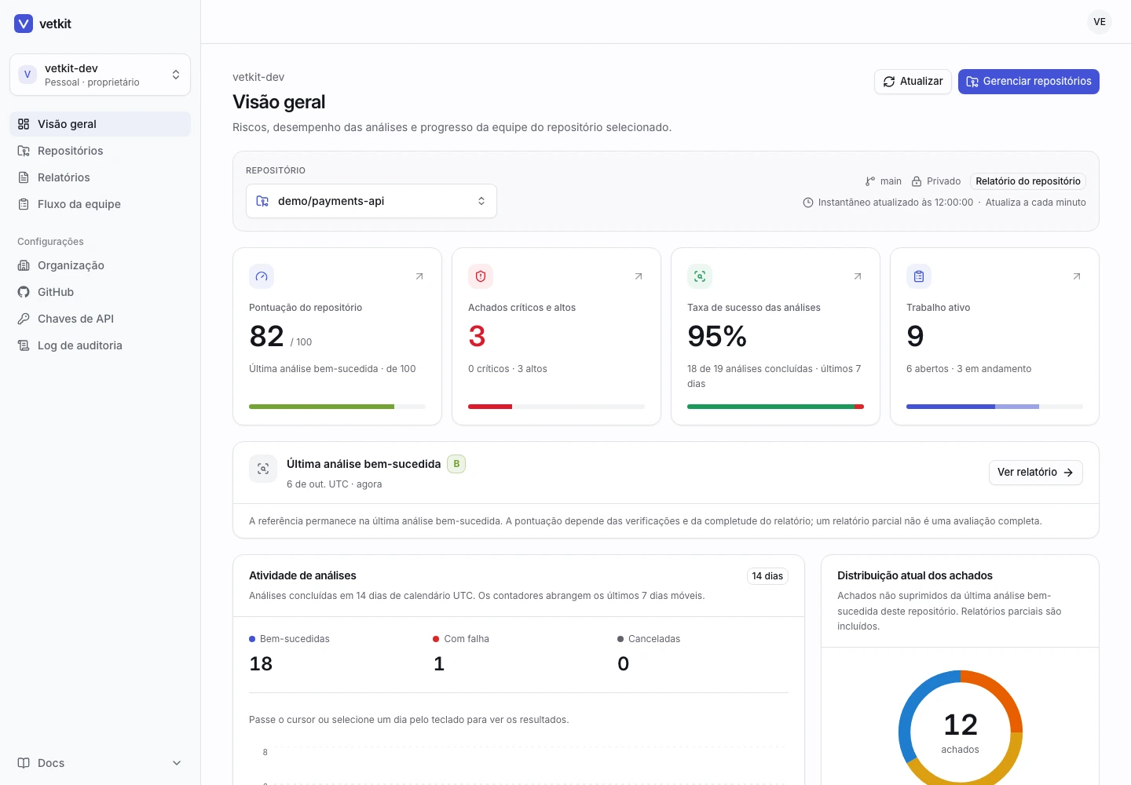Open the Pontuação do repositório card arrow
Viewport: 1131px width, 785px height.
(x=419, y=276)
